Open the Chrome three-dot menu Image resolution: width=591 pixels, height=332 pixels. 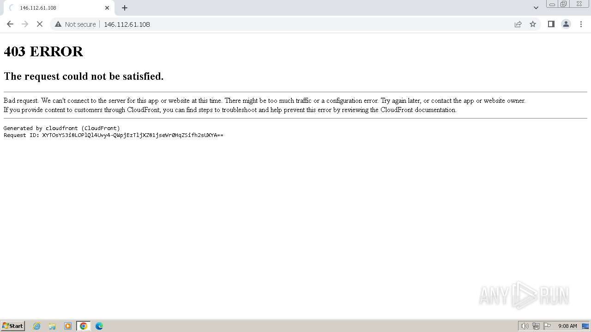(x=581, y=24)
